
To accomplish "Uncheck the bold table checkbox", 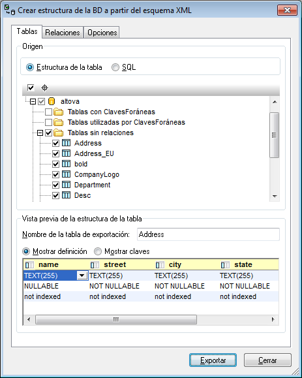I will tap(55, 164).
